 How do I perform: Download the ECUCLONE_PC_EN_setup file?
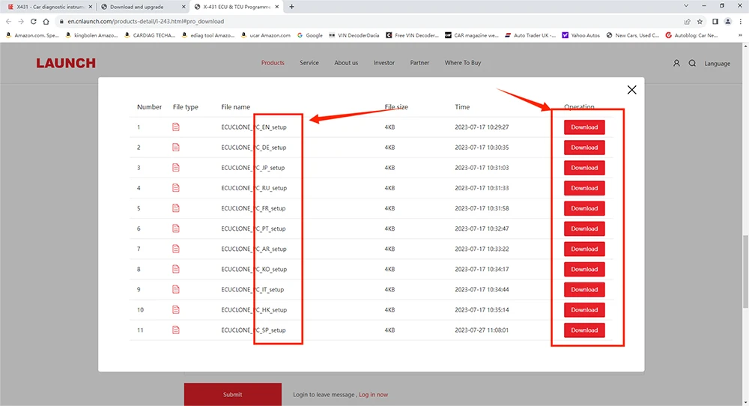[x=584, y=127]
